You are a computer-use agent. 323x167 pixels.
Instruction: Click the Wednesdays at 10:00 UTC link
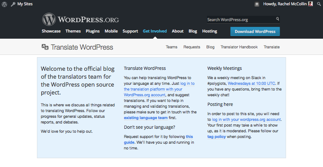click(x=251, y=83)
